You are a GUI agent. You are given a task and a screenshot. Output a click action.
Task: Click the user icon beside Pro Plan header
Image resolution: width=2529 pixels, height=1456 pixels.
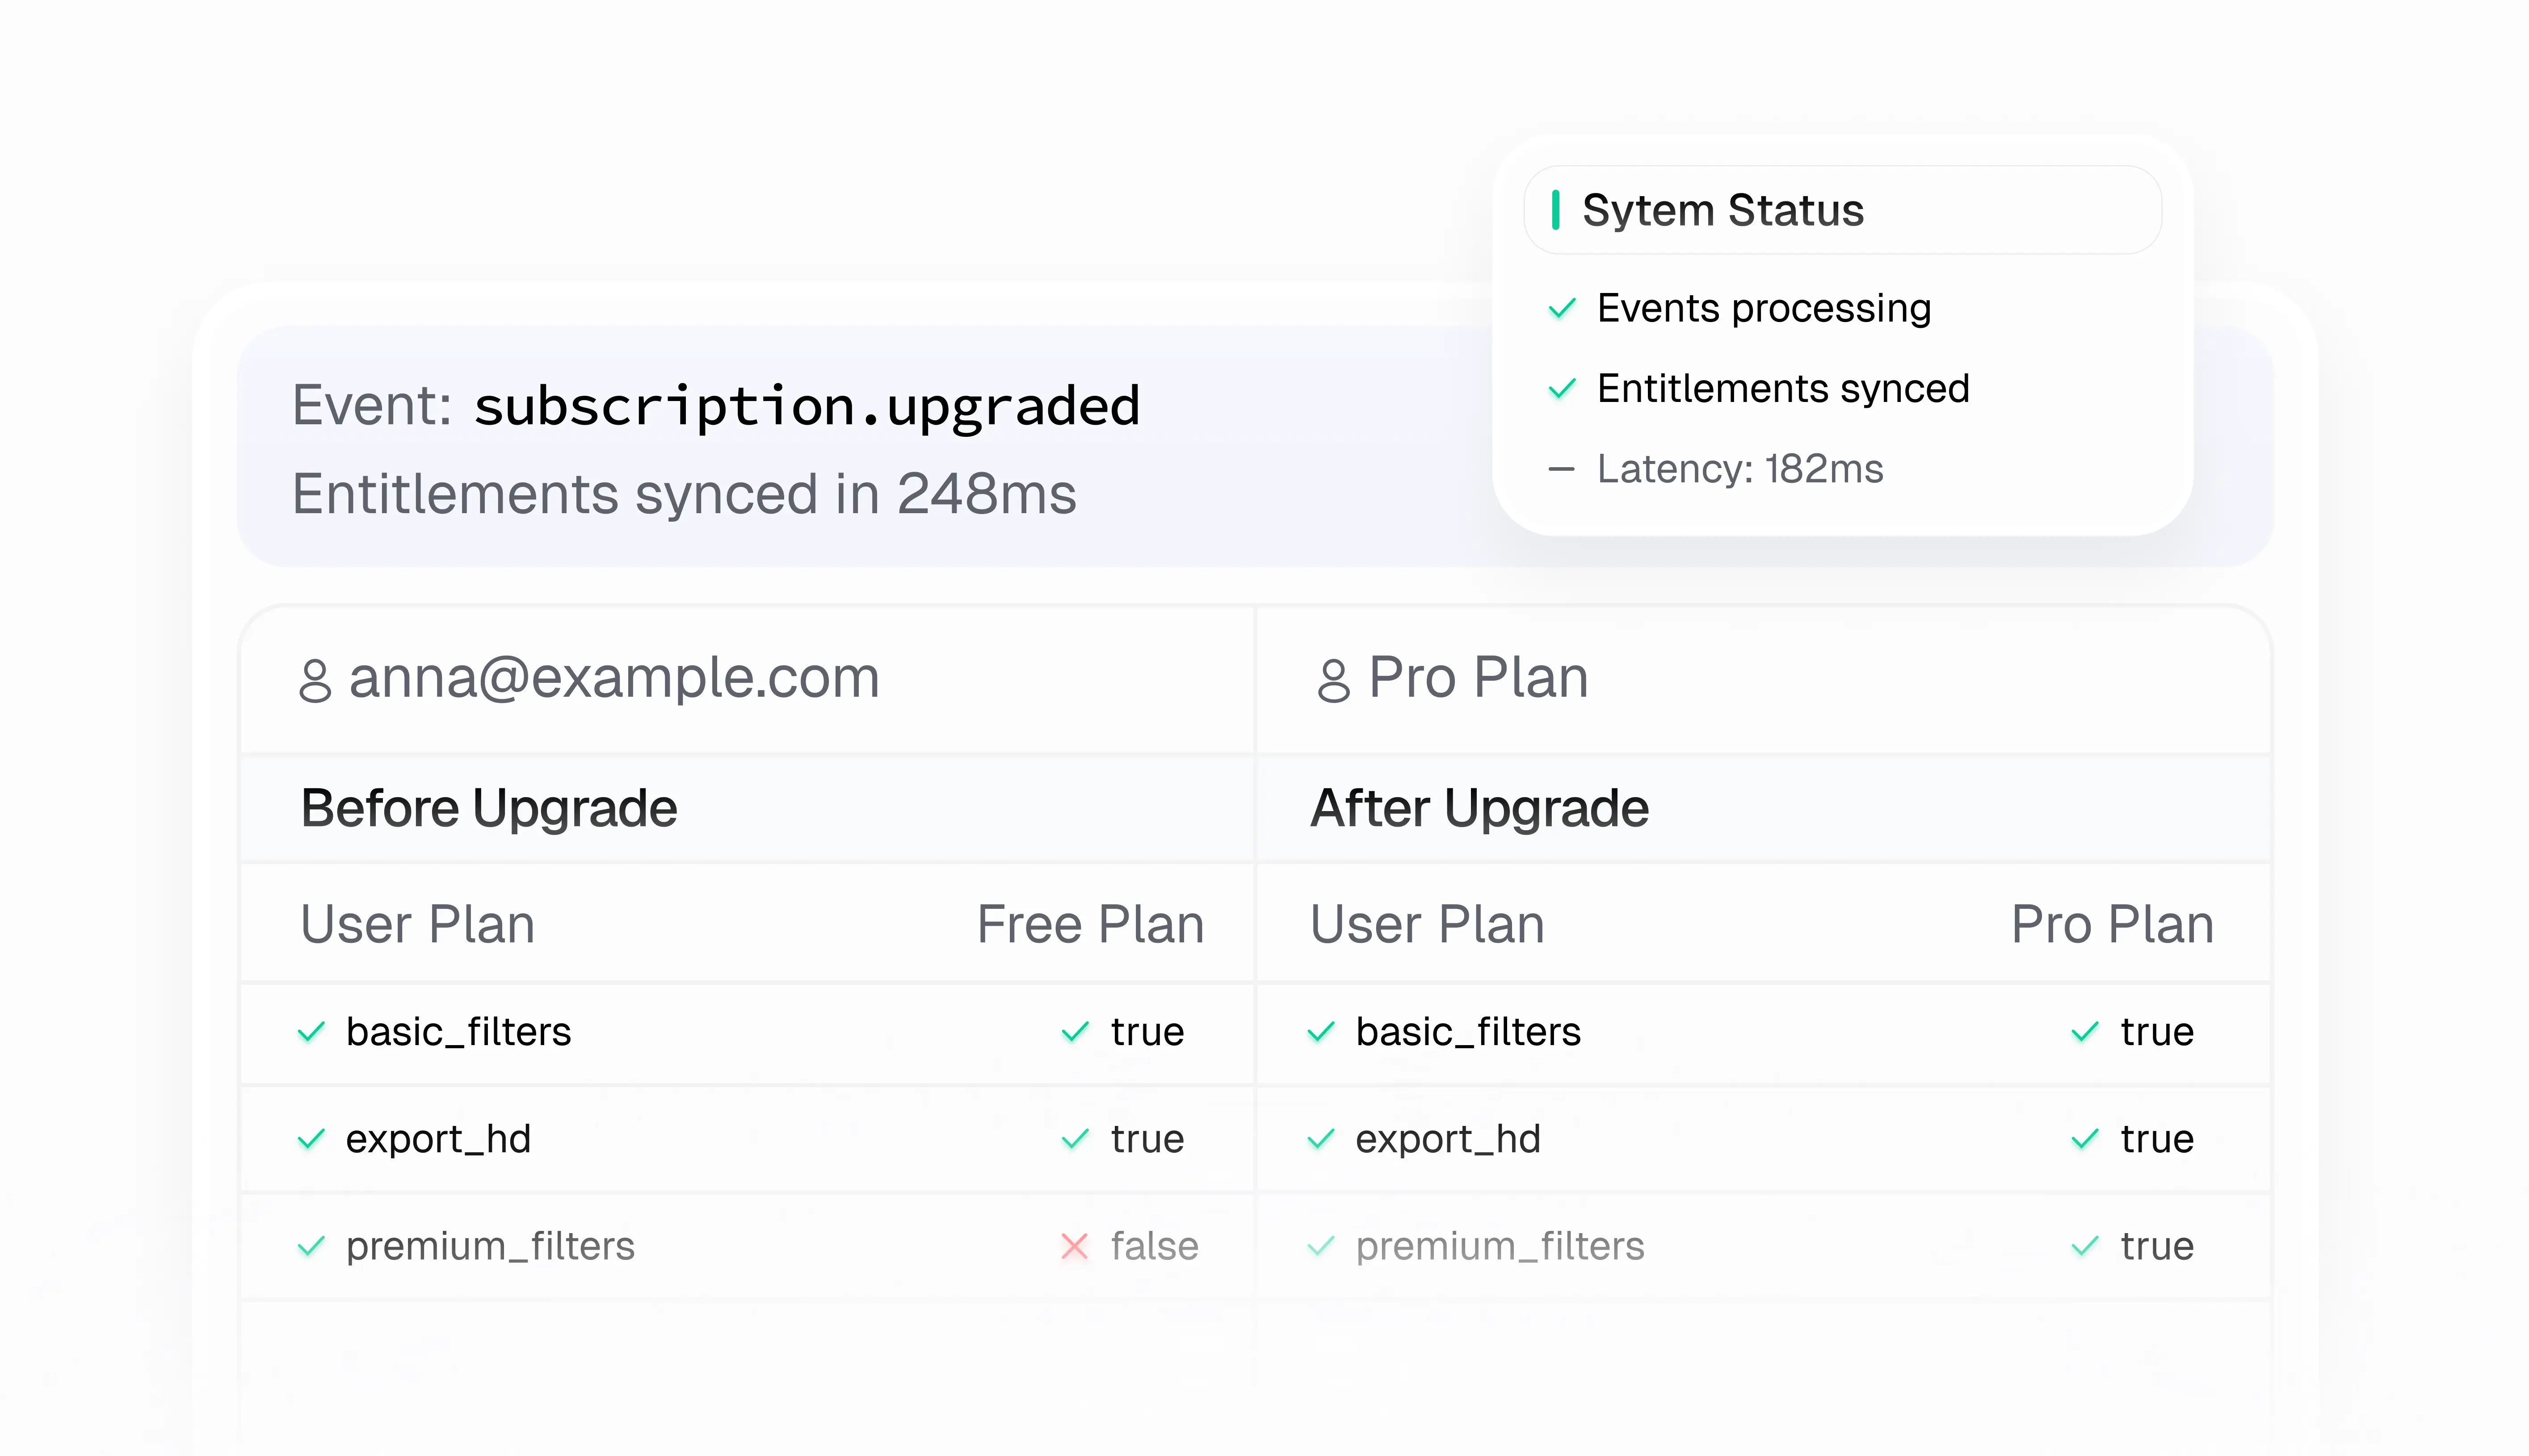(1333, 681)
